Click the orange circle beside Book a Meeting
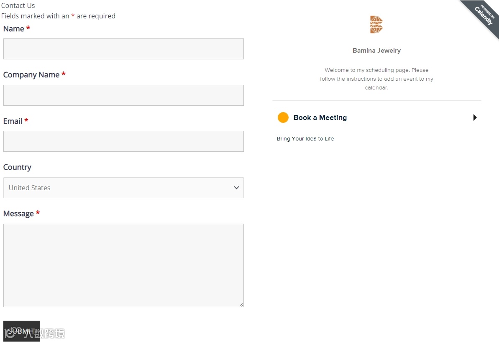The width and height of the screenshot is (499, 342). 283,117
